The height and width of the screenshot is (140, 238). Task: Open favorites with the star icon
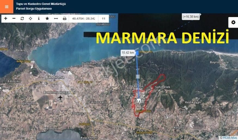click(47, 18)
